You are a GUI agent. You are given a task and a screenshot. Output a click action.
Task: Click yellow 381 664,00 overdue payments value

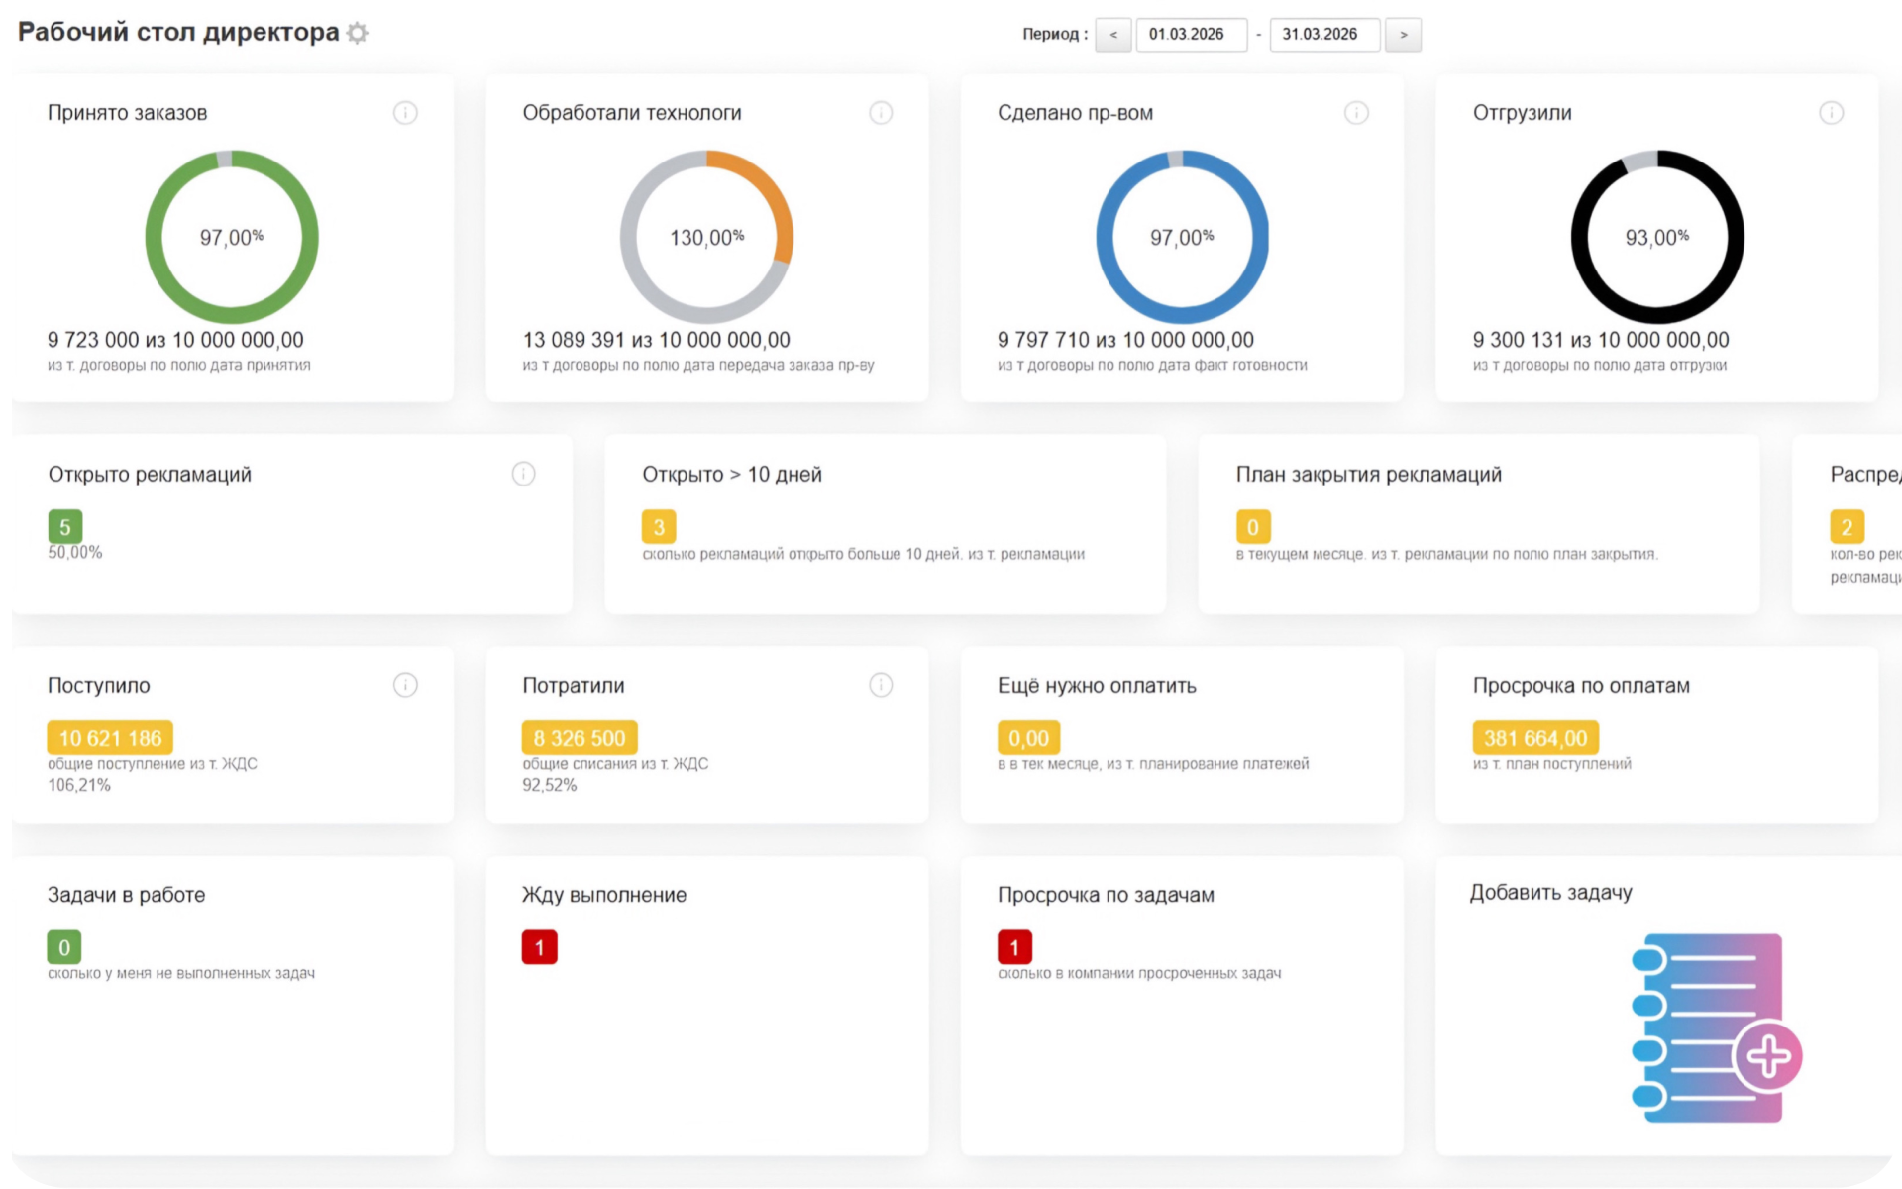point(1534,738)
